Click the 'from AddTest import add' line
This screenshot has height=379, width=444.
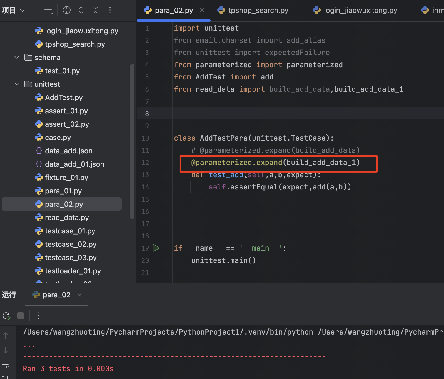click(224, 77)
